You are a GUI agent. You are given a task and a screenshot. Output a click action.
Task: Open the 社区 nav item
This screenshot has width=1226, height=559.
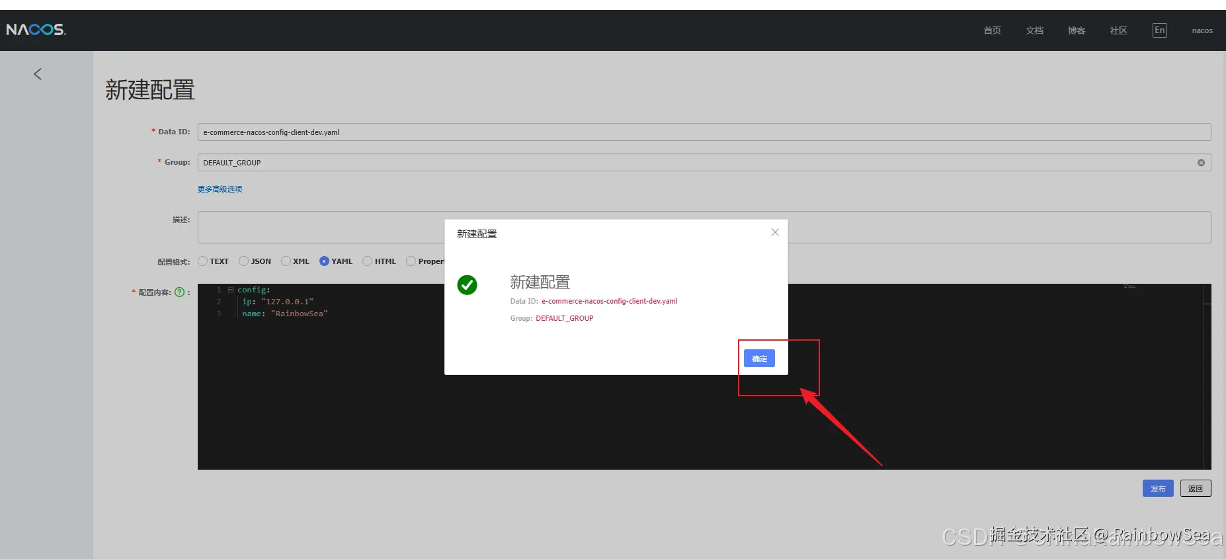pyautogui.click(x=1118, y=30)
